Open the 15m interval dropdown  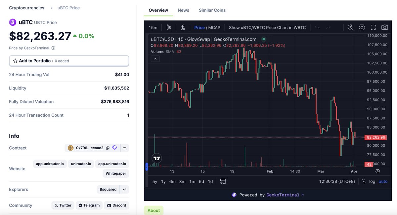click(x=153, y=27)
